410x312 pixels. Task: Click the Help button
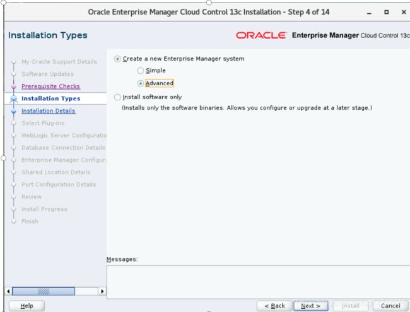pyautogui.click(x=26, y=306)
